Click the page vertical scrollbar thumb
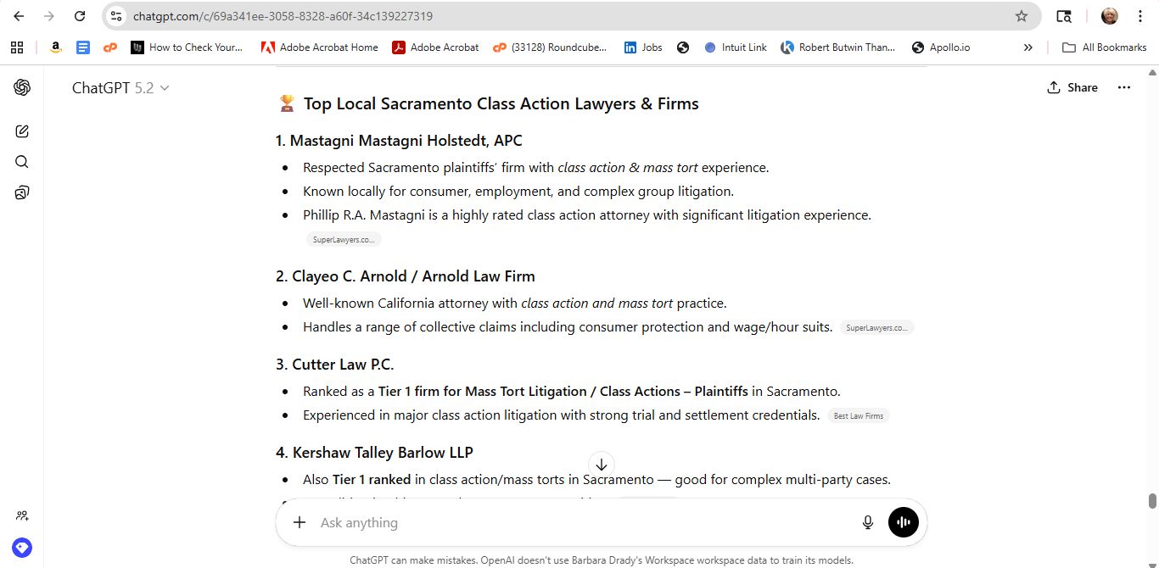The height and width of the screenshot is (568, 1159). tap(1152, 501)
